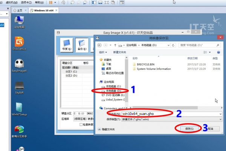Screen dimensions: 226x151
Task: Select the System Volume Information folder
Action: [154, 69]
